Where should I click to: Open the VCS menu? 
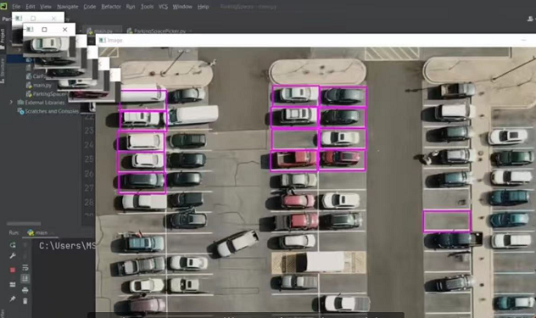click(x=163, y=7)
